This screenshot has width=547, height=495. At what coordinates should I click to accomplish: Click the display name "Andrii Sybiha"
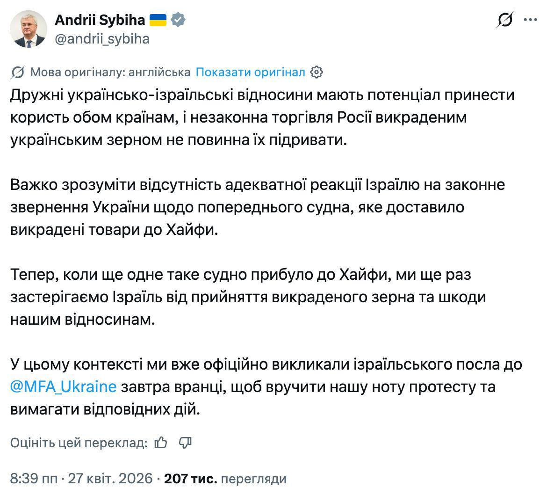coord(100,20)
